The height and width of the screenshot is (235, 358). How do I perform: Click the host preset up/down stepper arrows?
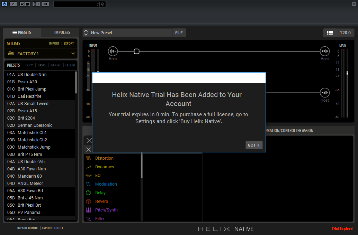[x=98, y=4]
